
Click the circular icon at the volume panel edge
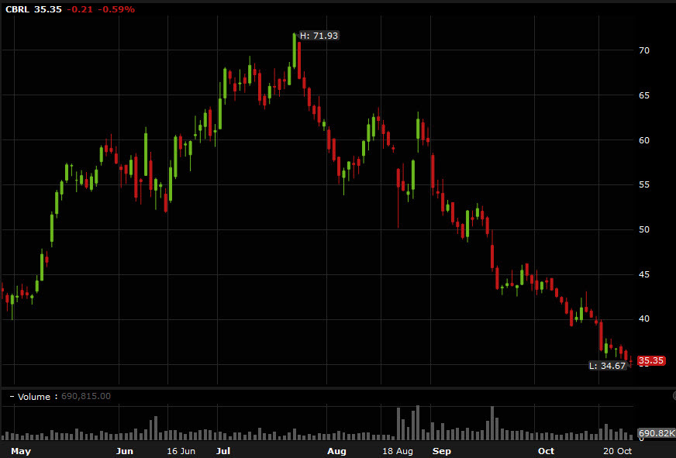pyautogui.click(x=673, y=397)
